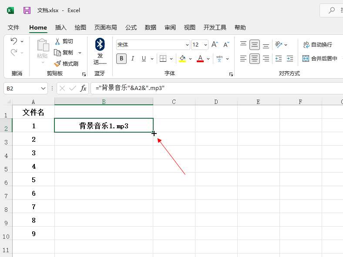Open the 宋体 font name dropdown

pos(187,45)
